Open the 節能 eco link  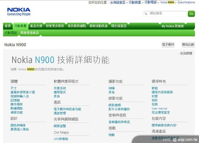coord(155,88)
